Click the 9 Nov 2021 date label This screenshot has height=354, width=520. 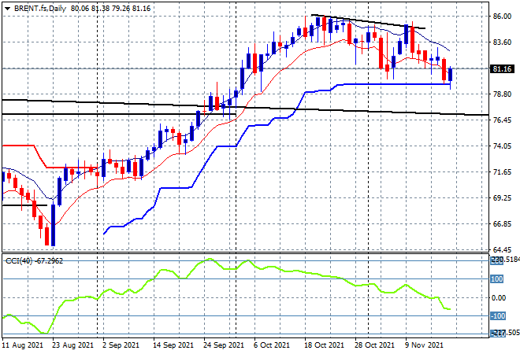(x=424, y=345)
